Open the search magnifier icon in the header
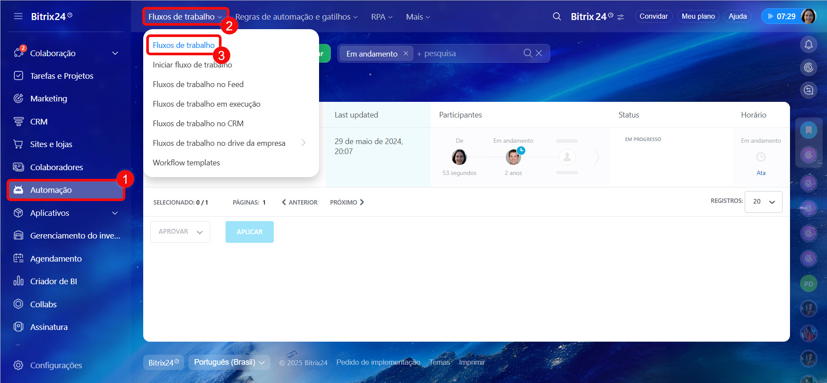 [x=557, y=17]
